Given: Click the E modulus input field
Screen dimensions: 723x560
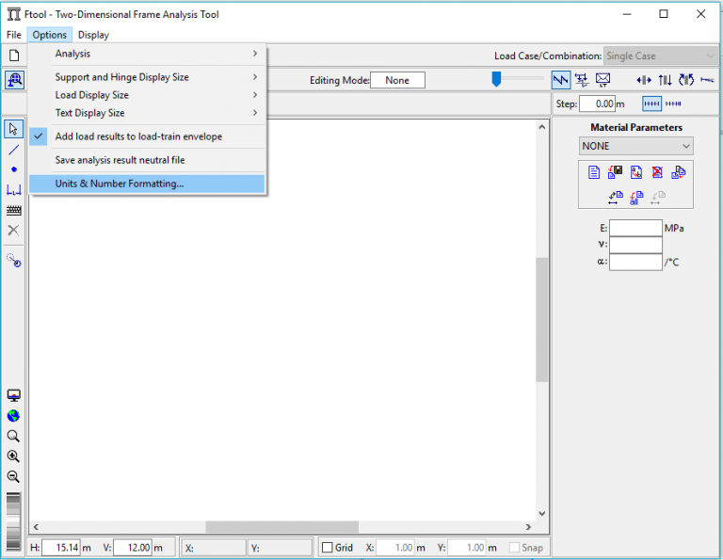Looking at the screenshot, I should tap(635, 228).
